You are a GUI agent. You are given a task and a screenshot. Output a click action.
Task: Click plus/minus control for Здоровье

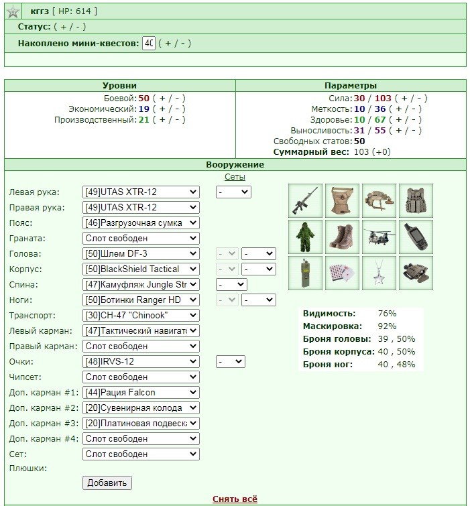click(x=406, y=120)
